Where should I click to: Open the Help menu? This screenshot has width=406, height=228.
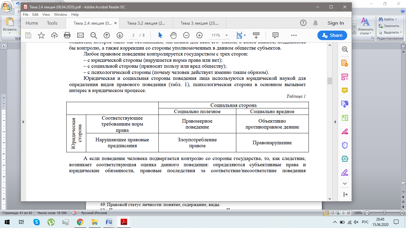[75, 14]
